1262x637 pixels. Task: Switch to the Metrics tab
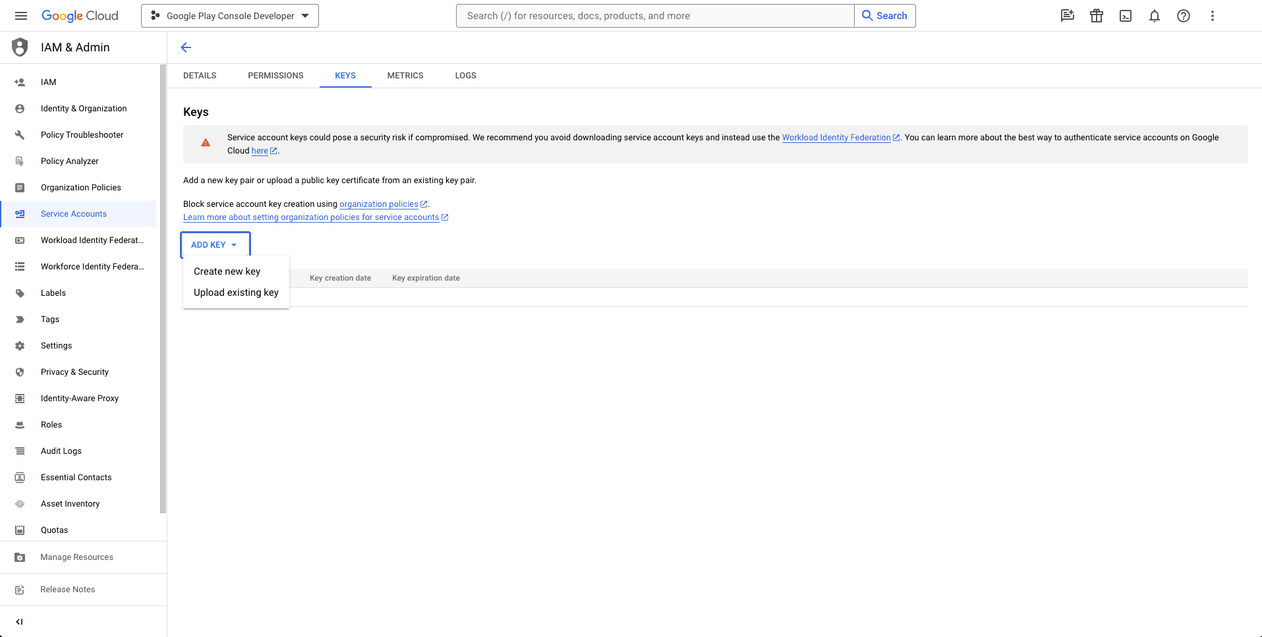(405, 76)
